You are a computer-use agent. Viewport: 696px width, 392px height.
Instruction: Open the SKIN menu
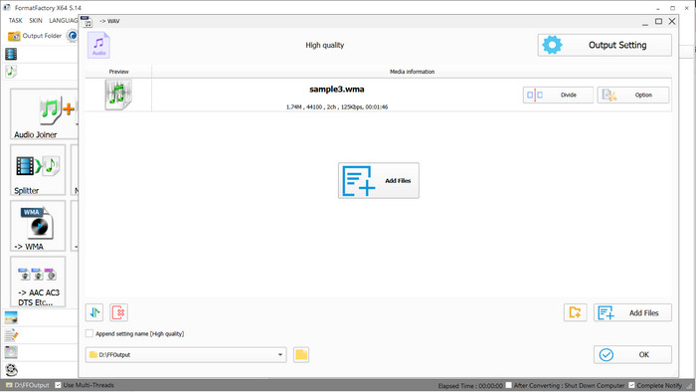tap(36, 21)
